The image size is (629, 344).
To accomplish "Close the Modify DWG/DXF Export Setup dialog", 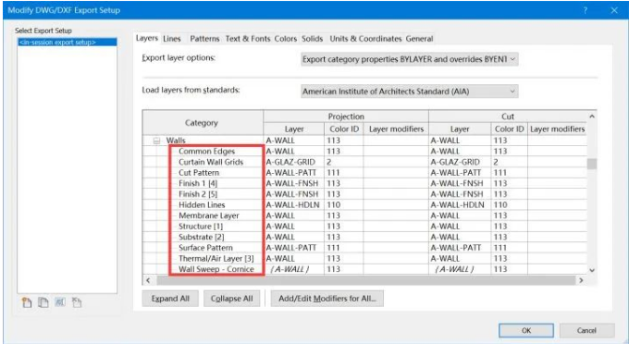I will [614, 10].
